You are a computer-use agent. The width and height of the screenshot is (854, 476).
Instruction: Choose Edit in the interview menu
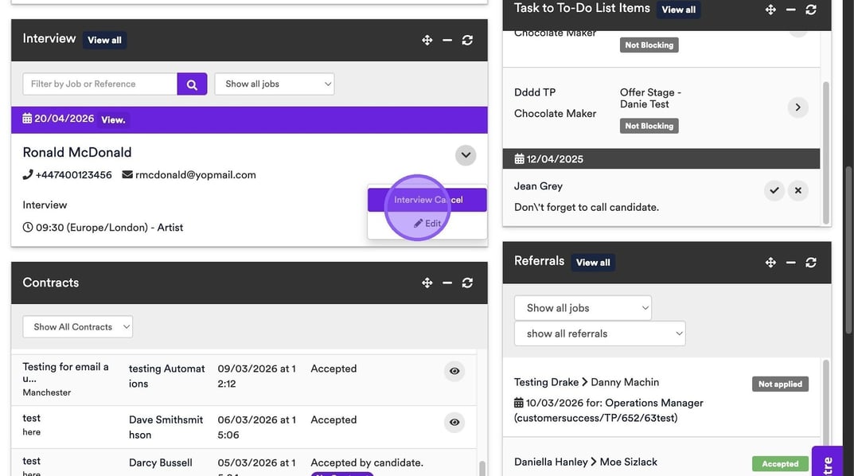pos(427,224)
